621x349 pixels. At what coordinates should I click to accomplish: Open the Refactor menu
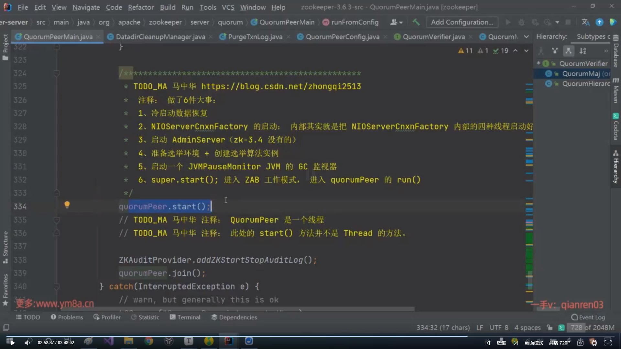tap(141, 7)
